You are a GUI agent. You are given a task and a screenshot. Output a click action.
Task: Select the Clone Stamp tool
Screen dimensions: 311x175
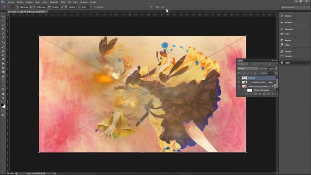[x=3, y=51]
